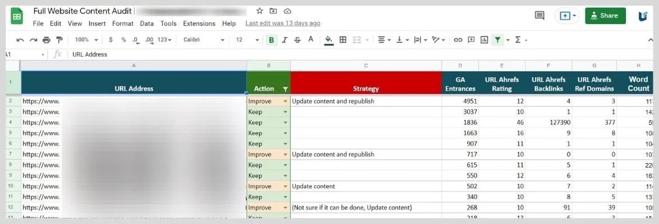Open more number formats 123 dropdown
The image size is (659, 224).
[x=164, y=40]
